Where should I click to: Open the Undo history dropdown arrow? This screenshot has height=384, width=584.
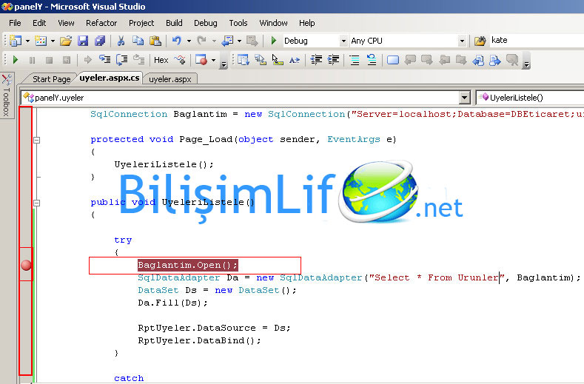coord(189,41)
